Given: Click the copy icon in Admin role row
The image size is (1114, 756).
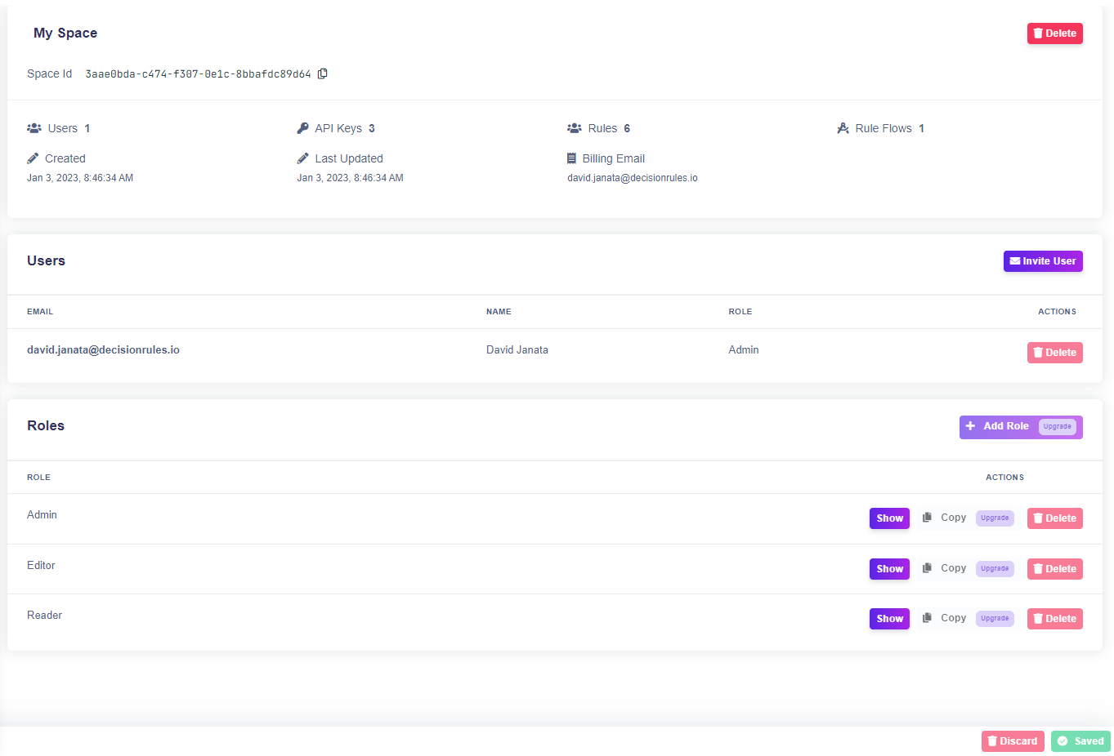Looking at the screenshot, I should tap(927, 518).
